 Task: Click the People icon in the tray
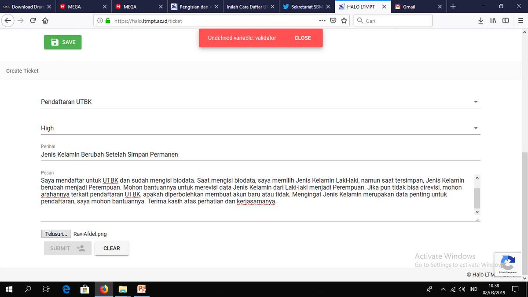tap(429, 289)
